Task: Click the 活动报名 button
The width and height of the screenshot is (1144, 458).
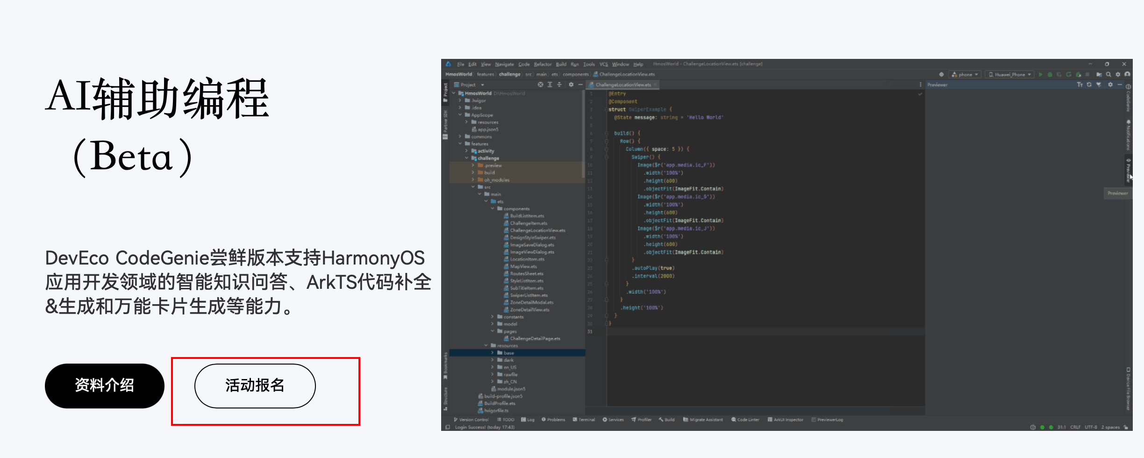Action: [x=255, y=386]
